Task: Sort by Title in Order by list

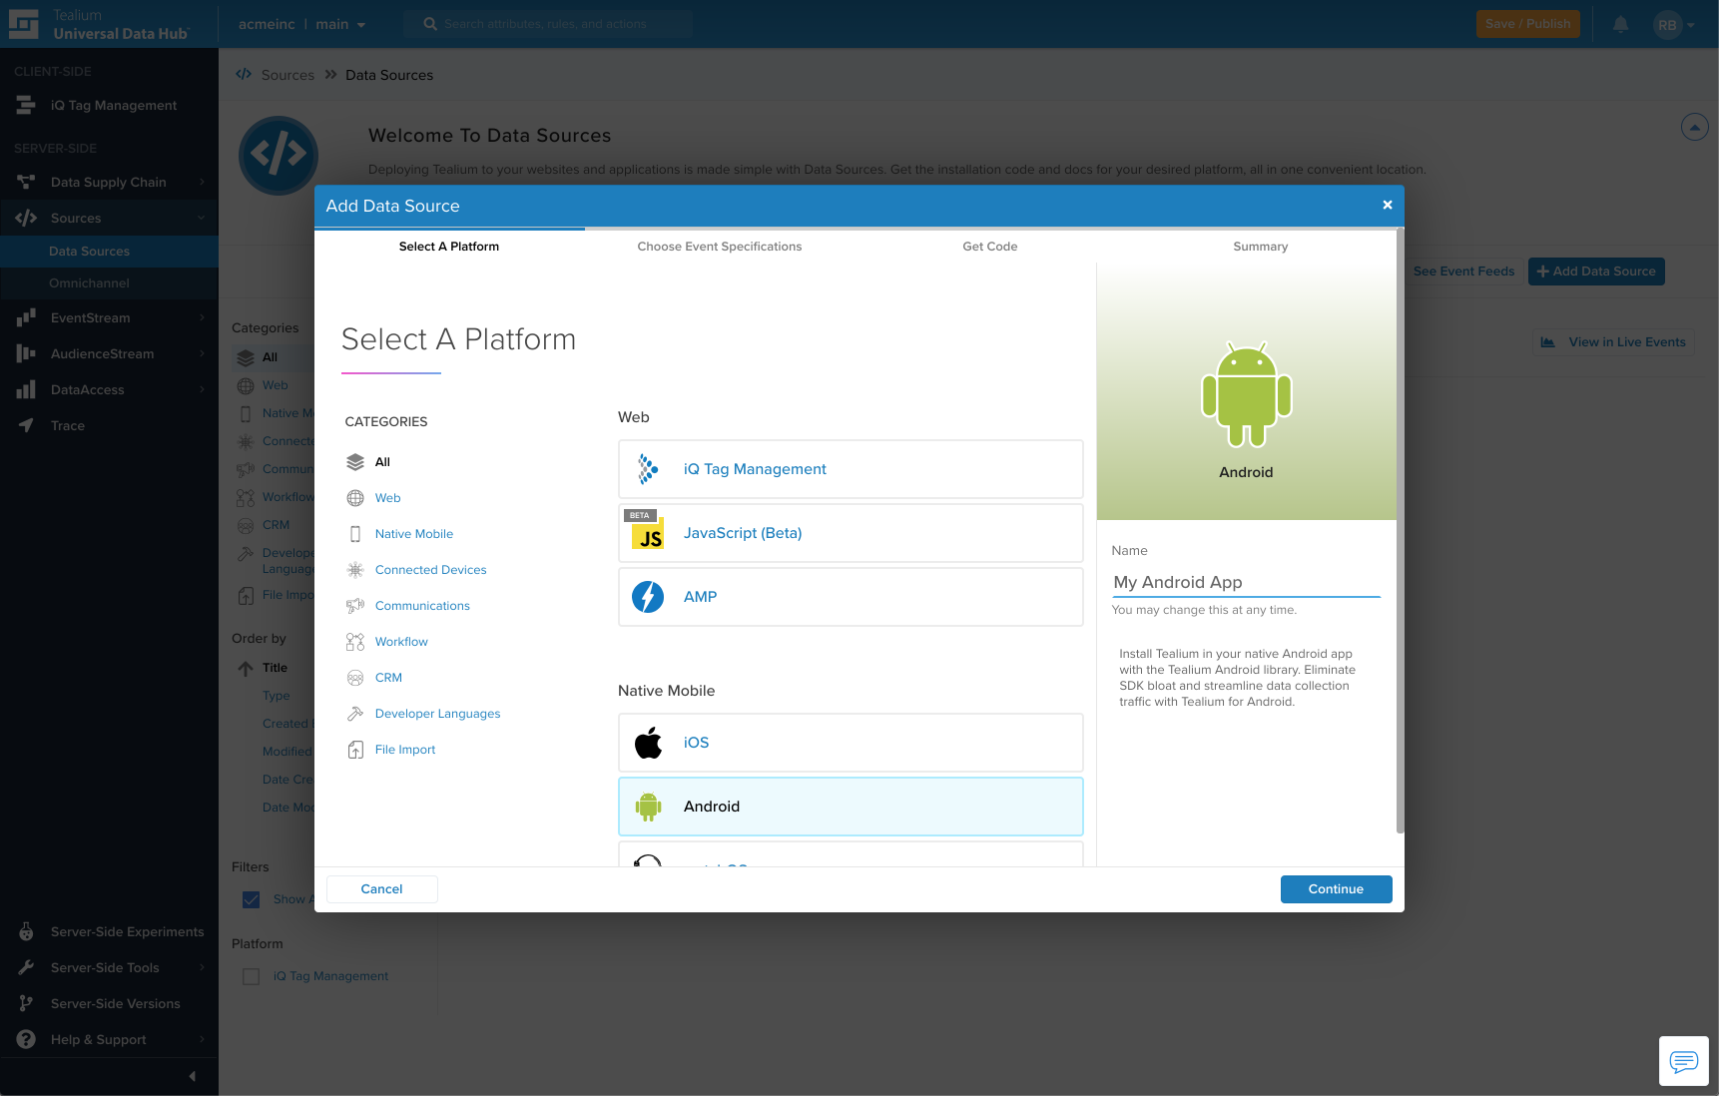Action: (275, 668)
